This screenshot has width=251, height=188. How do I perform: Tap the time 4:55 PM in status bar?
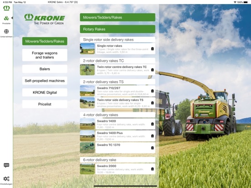7,2
